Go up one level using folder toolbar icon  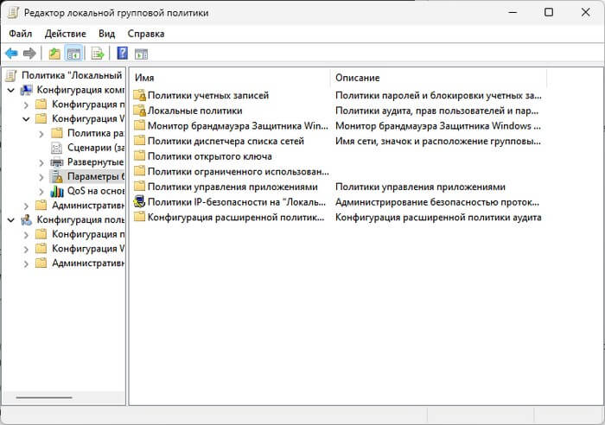click(54, 54)
